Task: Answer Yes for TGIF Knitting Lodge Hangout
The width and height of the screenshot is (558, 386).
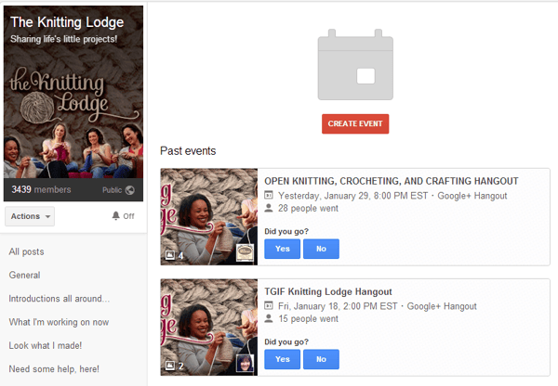Action: tap(281, 359)
